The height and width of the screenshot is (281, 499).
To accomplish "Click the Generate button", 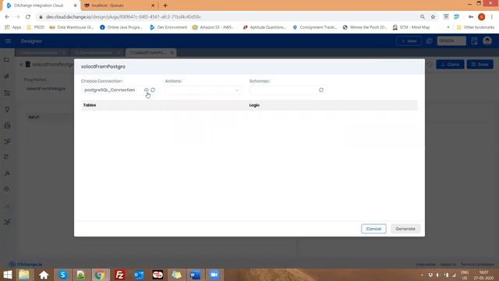I will (405, 229).
